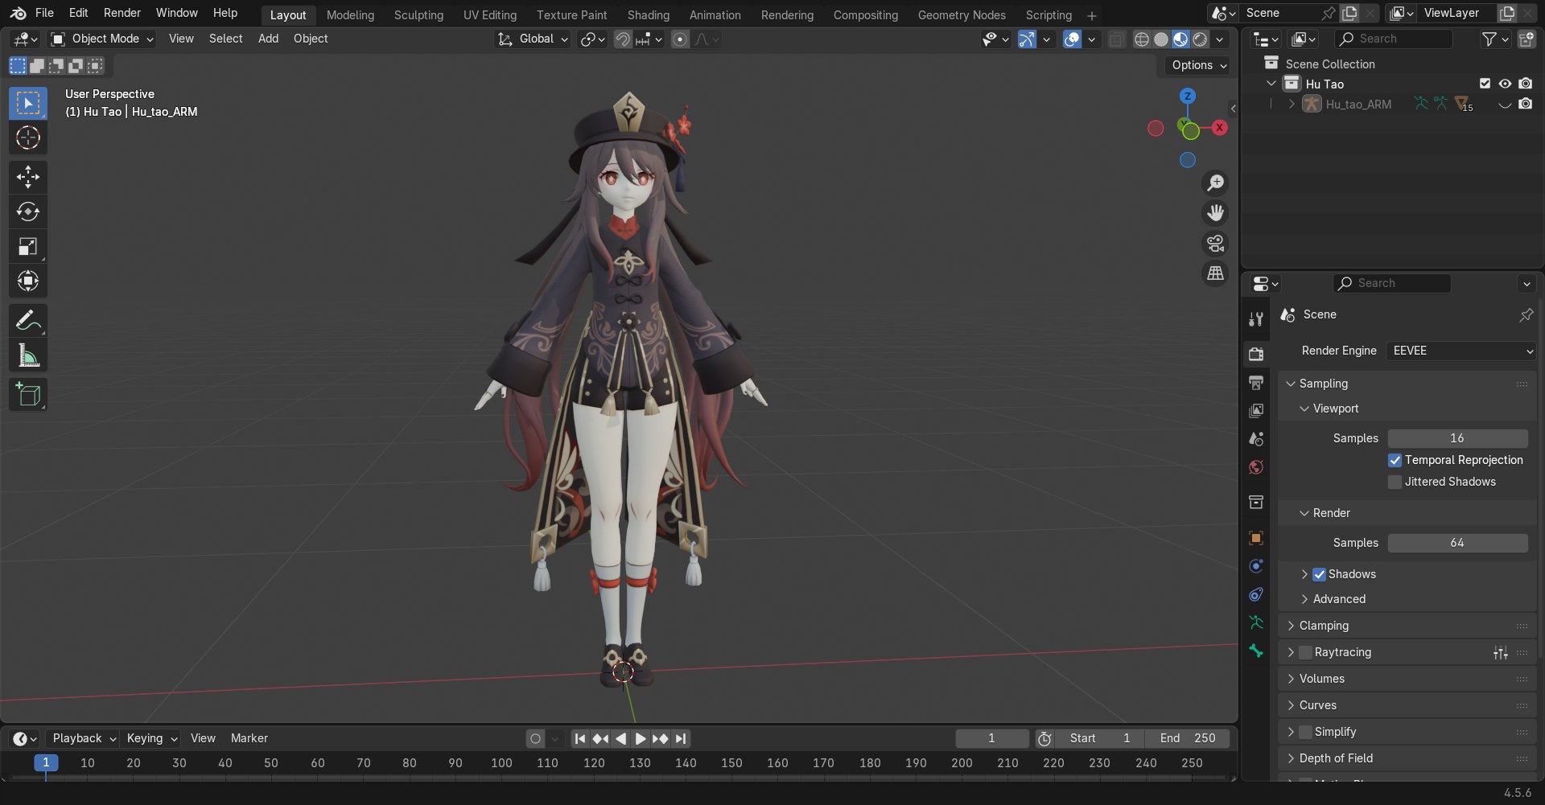Choose the Select Box tool
This screenshot has width=1545, height=805.
click(28, 103)
